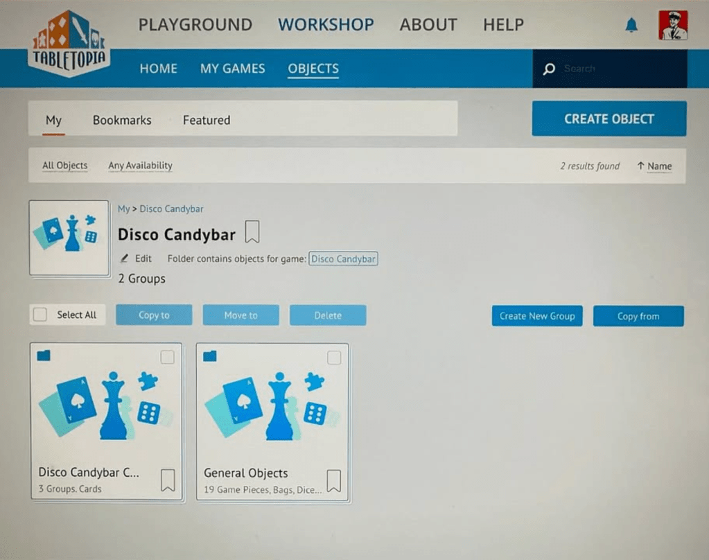Screen dimensions: 709x560
Task: Open the notifications bell
Action: [631, 26]
